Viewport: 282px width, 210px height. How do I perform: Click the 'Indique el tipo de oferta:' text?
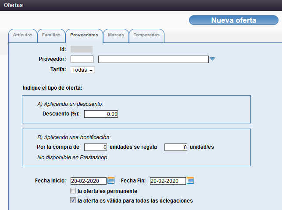coord(52,88)
